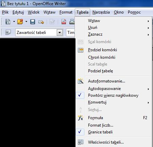Screen dimensions: 153x147
Task: Open the Edytuj menu
Action: click(18, 12)
